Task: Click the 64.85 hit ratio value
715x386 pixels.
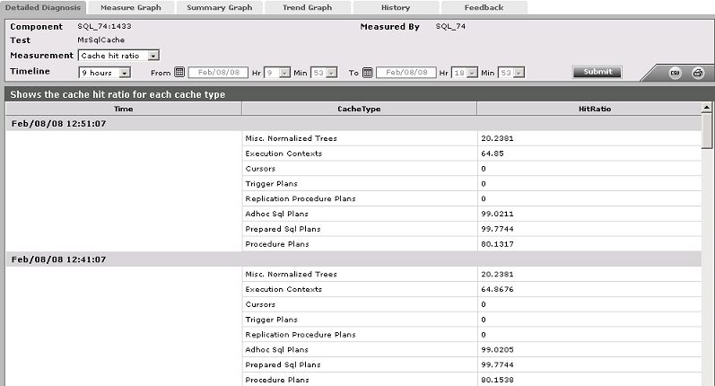Action: coord(493,154)
